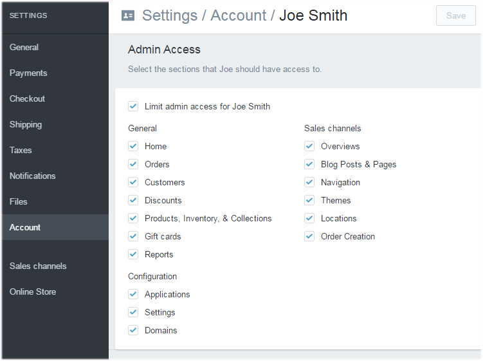Disable Orders access checkbox
483x361 pixels.
(133, 164)
